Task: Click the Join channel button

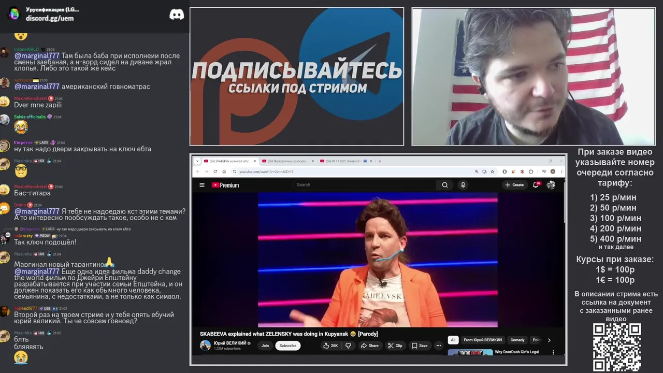Action: click(265, 346)
